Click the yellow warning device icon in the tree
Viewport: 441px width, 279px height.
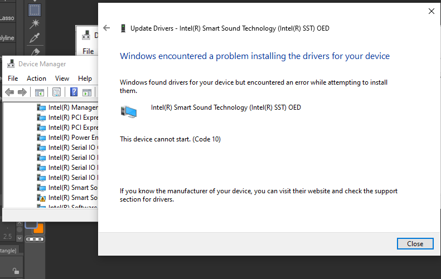tap(41, 198)
